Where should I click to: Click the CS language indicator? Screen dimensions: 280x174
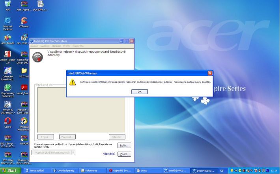coord(222,170)
